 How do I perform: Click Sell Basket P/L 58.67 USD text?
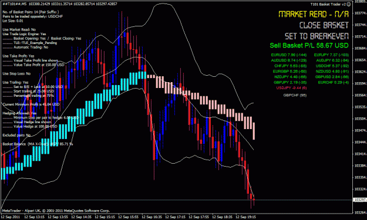[x=309, y=45]
